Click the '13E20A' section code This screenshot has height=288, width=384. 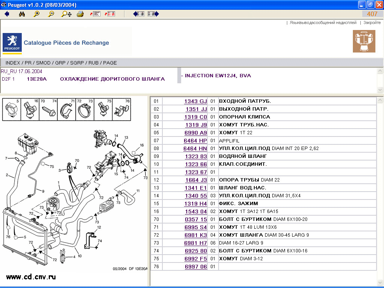(37, 79)
